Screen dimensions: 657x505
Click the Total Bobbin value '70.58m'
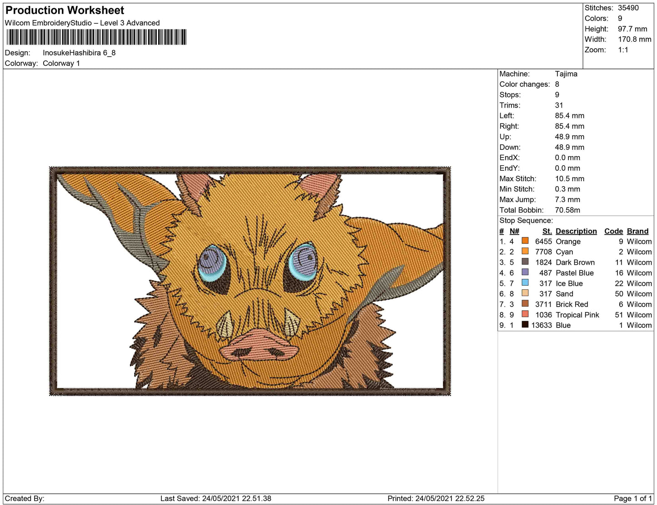tap(567, 210)
